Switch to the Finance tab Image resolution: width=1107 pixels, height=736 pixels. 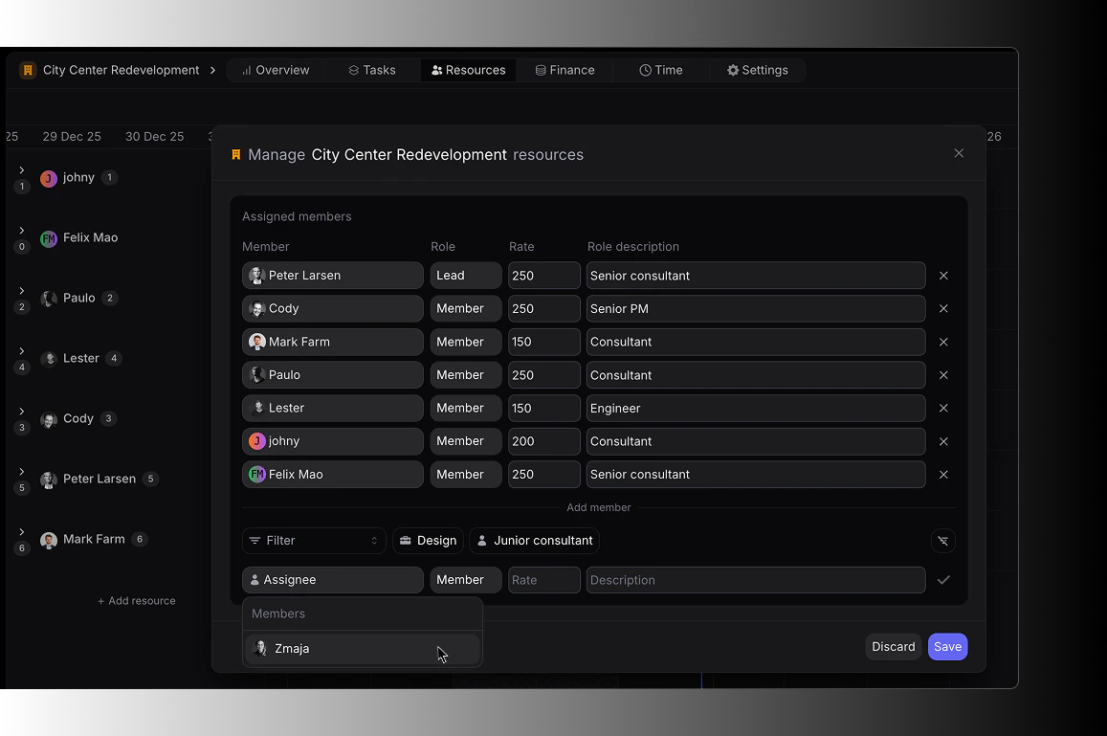coord(565,69)
